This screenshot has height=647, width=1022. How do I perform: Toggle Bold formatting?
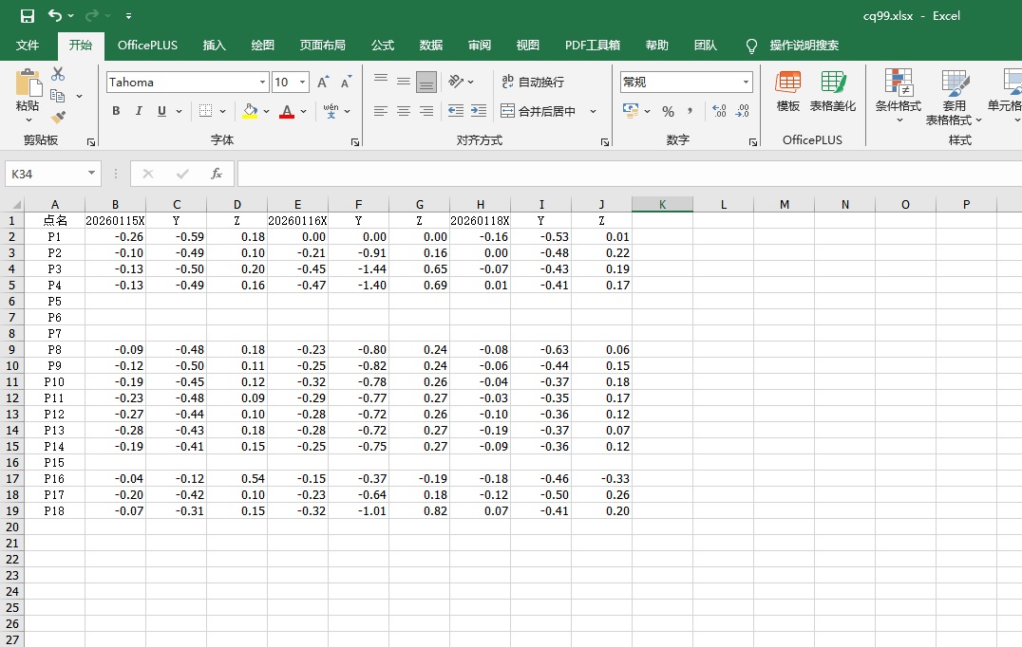tap(116, 111)
